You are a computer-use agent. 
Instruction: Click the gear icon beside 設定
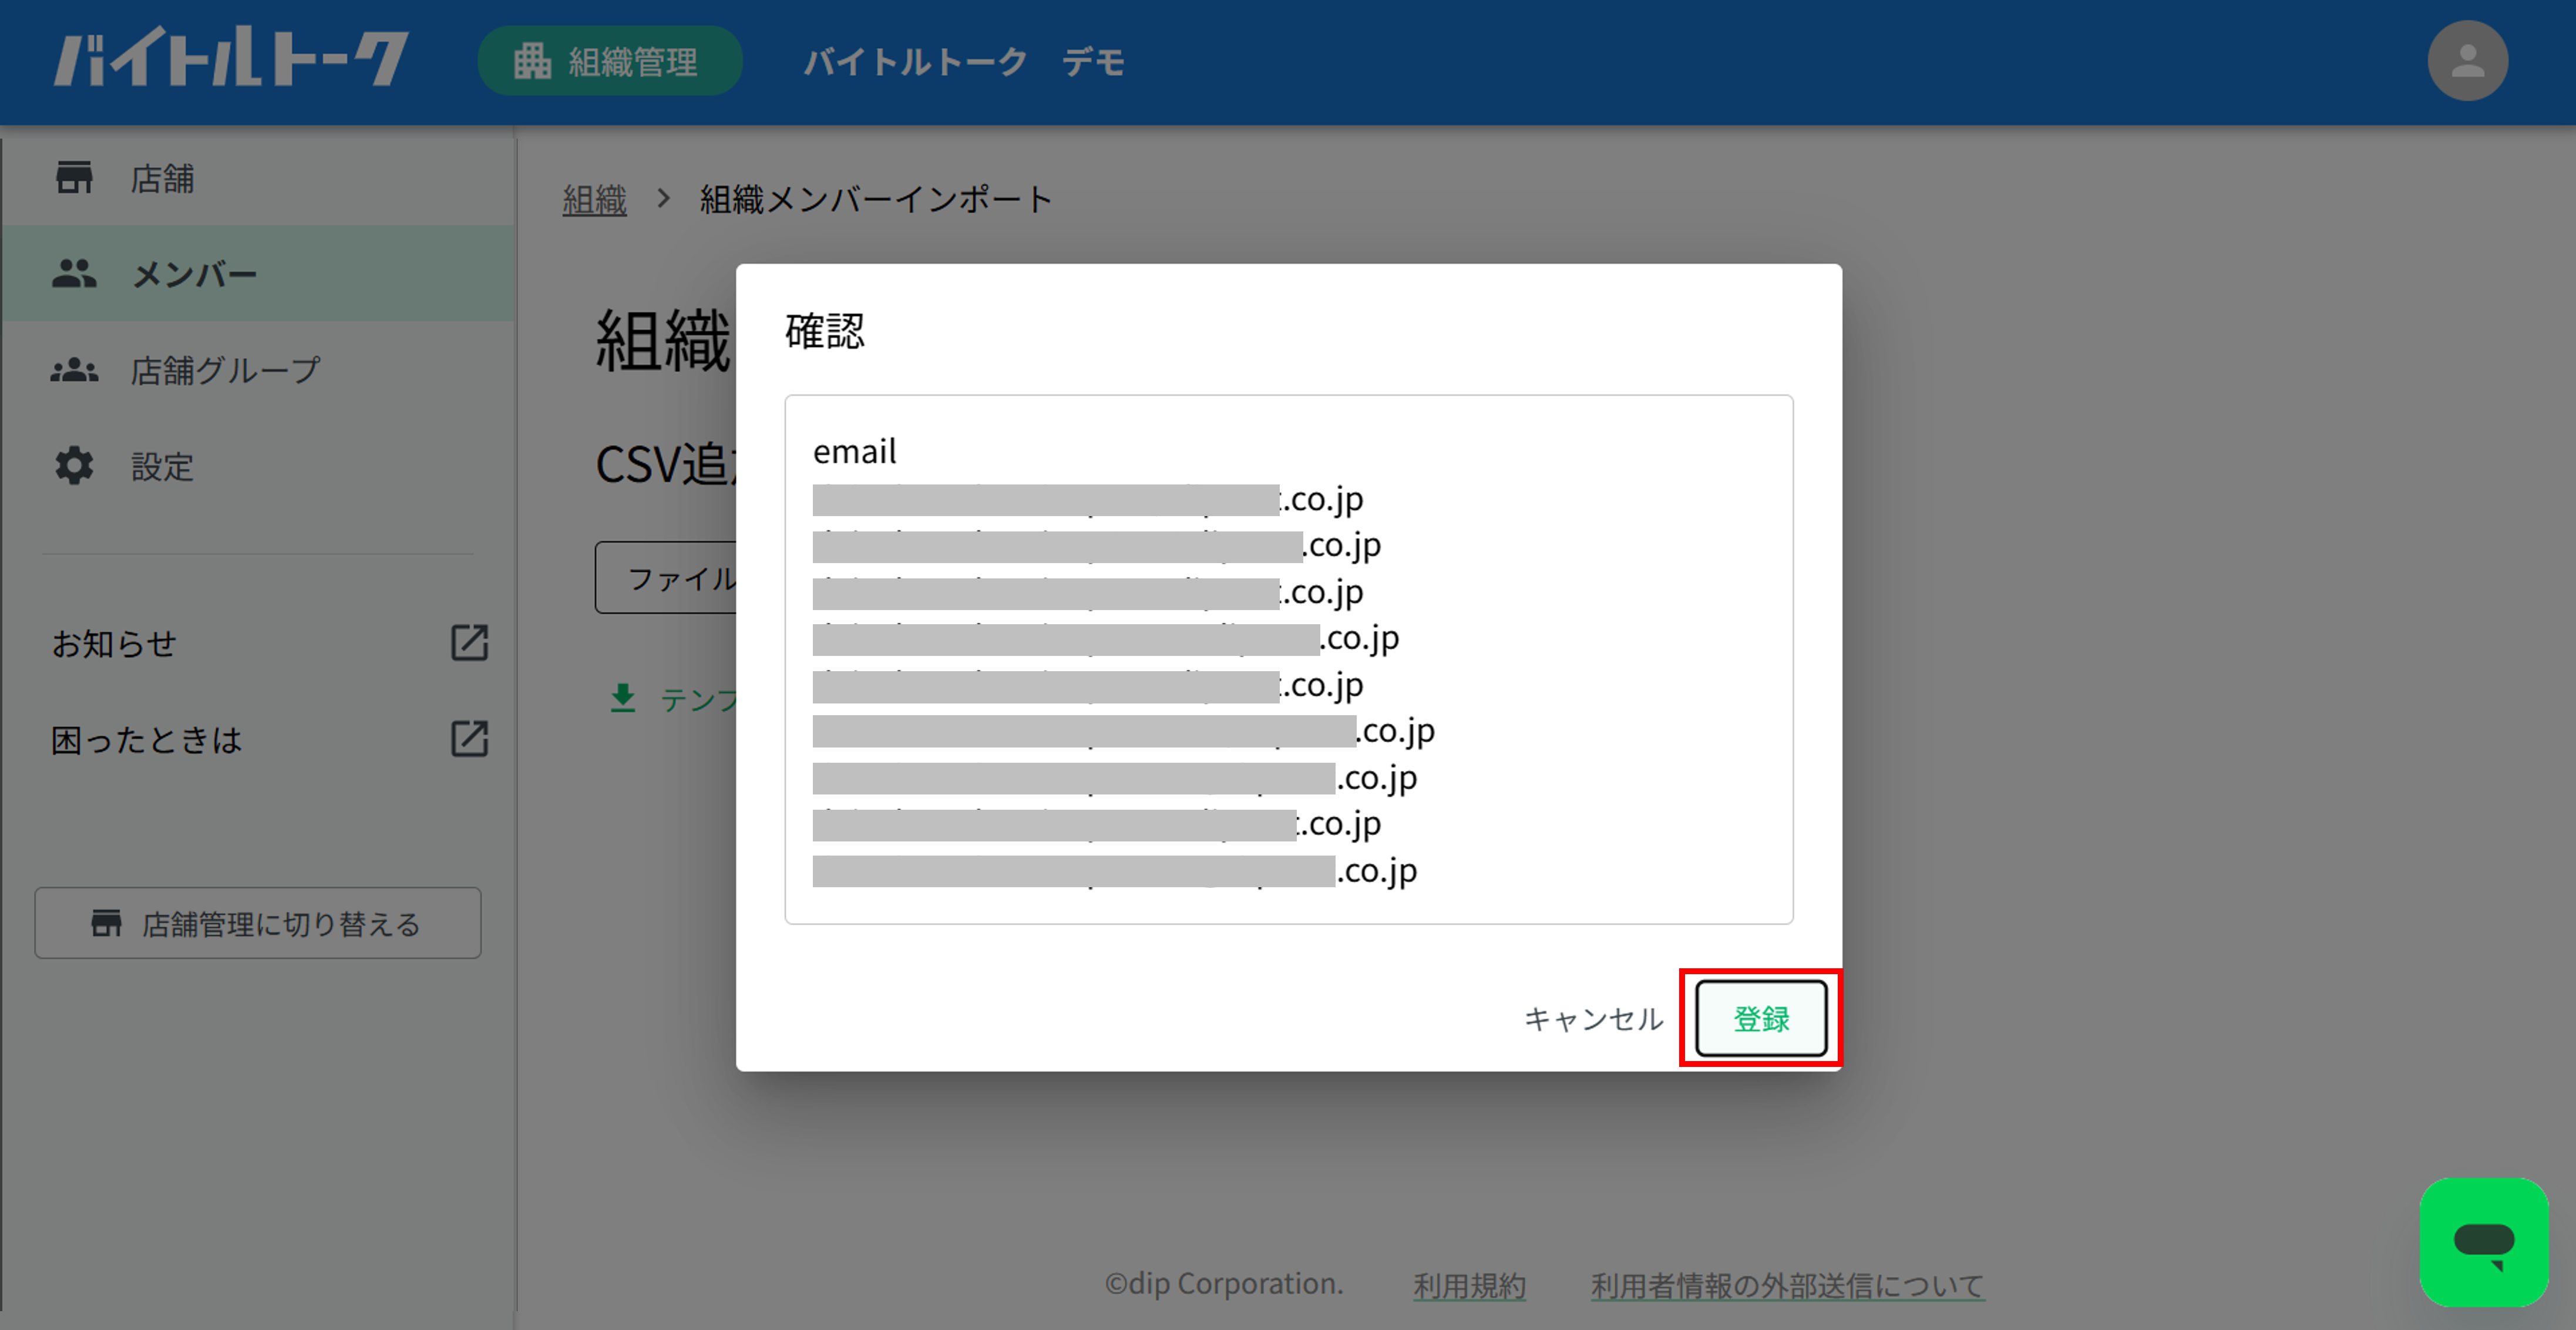tap(74, 466)
